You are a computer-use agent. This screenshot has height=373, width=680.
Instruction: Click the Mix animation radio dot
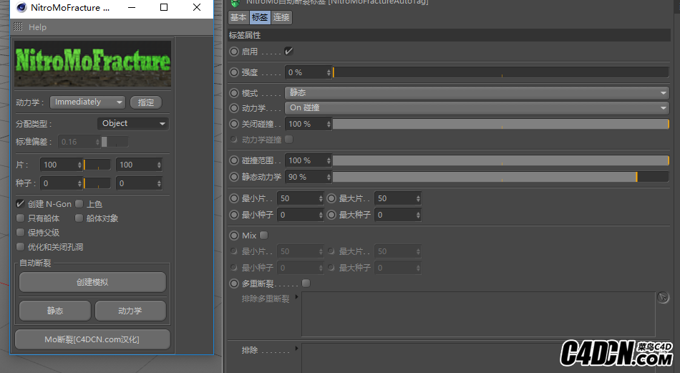234,236
